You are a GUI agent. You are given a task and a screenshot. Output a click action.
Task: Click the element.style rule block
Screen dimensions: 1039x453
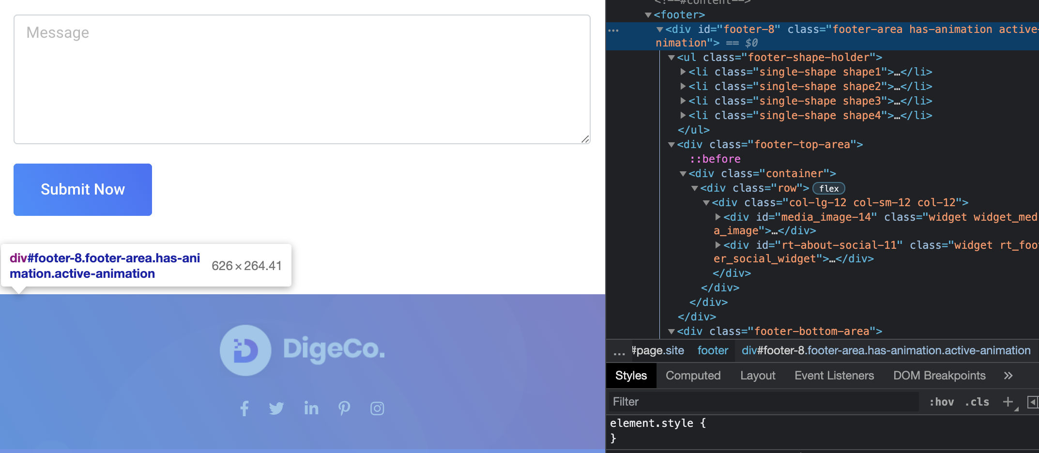657,430
